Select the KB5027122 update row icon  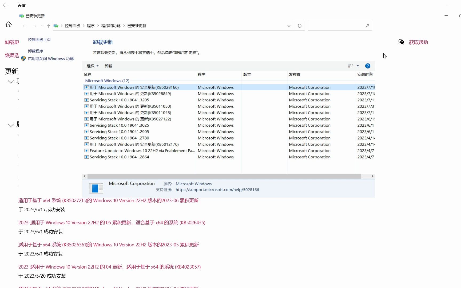pyautogui.click(x=87, y=119)
